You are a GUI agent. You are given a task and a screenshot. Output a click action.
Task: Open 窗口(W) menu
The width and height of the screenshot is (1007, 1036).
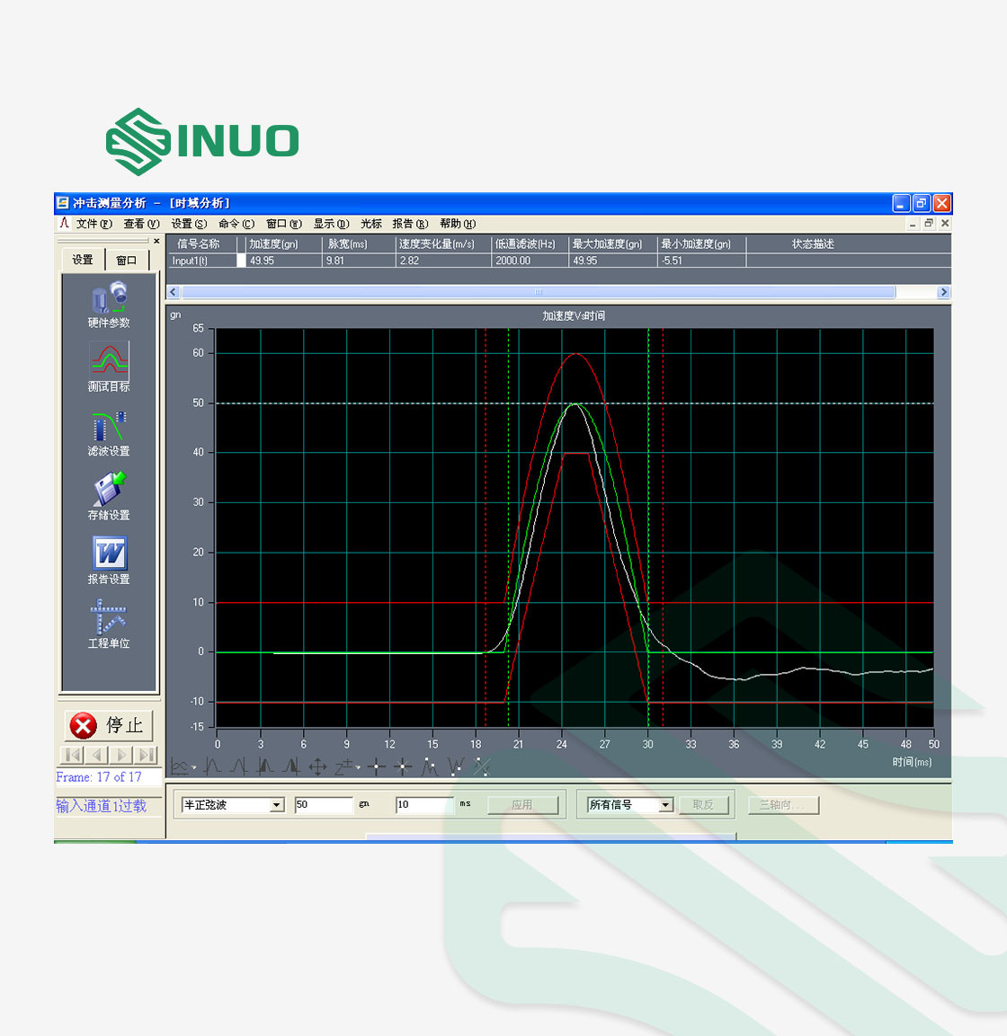(283, 224)
